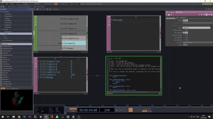Click the message cell in the table DAT

(x=117, y=20)
